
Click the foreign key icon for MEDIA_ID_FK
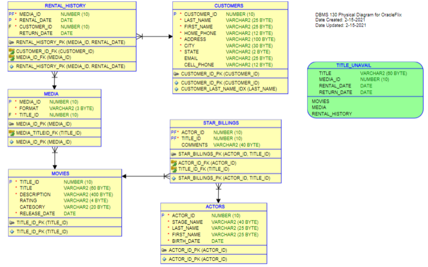[12, 57]
